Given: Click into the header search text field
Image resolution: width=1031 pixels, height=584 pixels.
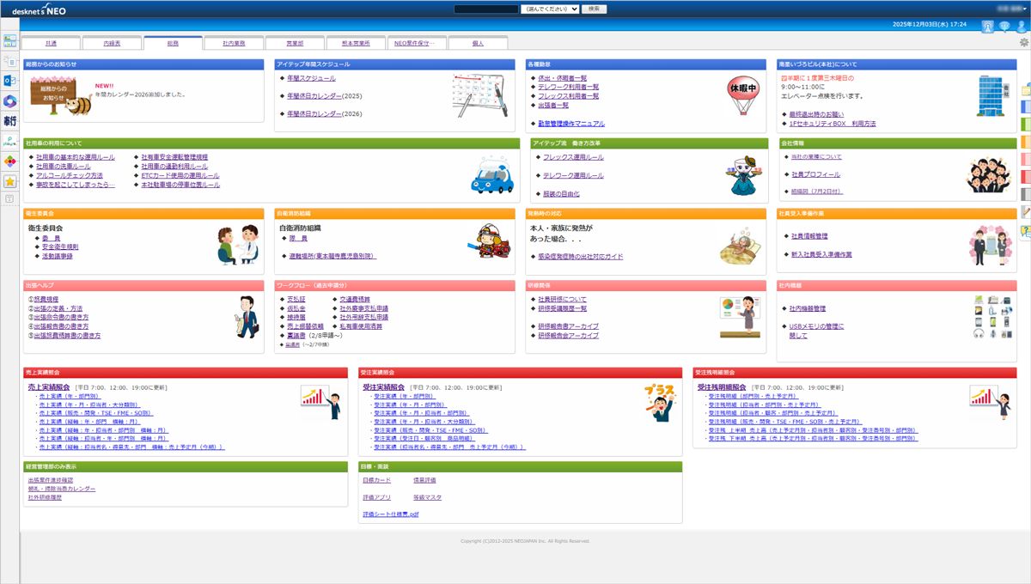Looking at the screenshot, I should point(485,9).
